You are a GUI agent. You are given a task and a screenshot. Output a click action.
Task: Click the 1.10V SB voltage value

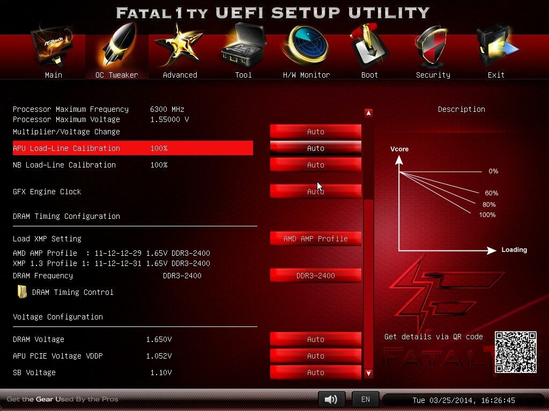pyautogui.click(x=161, y=372)
